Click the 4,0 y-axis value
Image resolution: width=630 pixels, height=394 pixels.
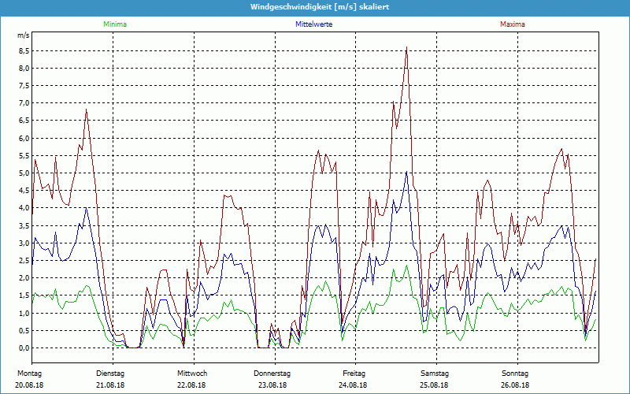(24, 208)
